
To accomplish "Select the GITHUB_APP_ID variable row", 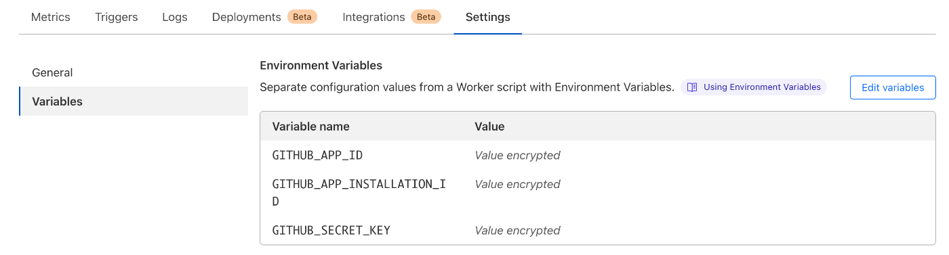I will pyautogui.click(x=597, y=155).
